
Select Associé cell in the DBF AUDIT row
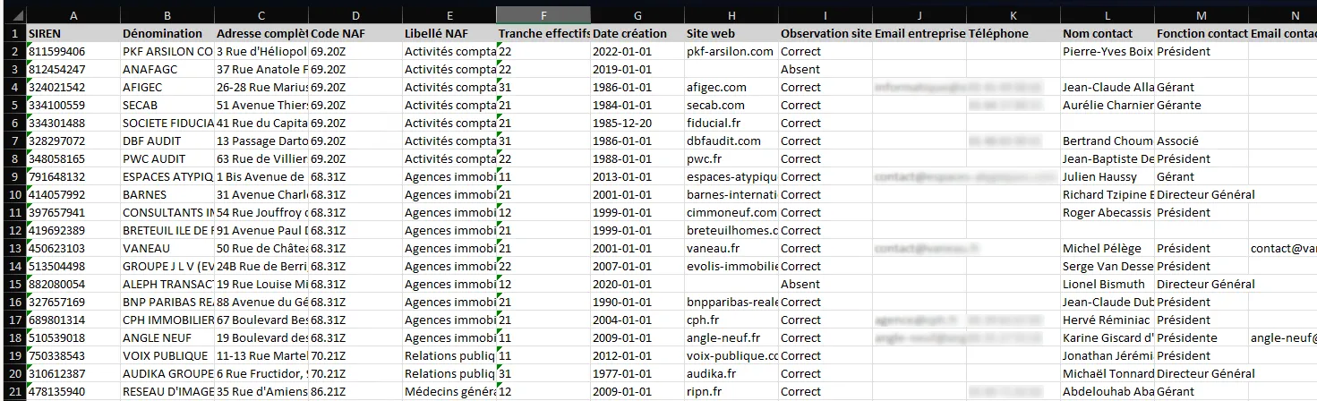(1202, 141)
